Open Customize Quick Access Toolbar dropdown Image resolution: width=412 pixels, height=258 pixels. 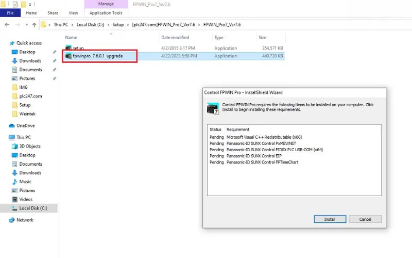(x=30, y=5)
